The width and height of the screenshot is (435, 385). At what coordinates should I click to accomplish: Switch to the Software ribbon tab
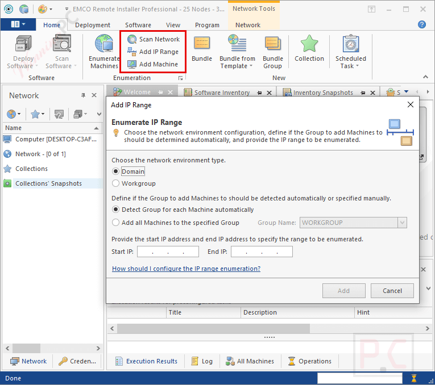[x=138, y=25]
